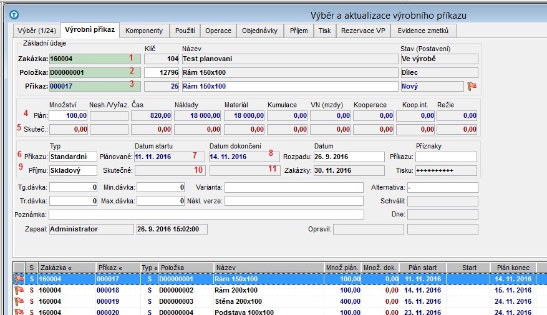Click the Alternativa field
547x315 pixels.
tap(442, 187)
